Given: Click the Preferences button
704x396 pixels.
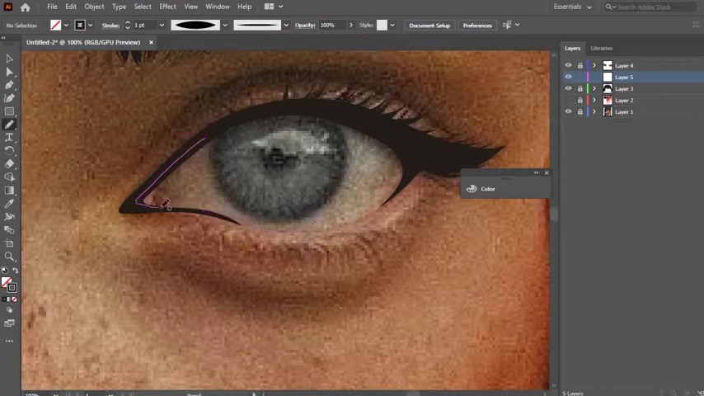Looking at the screenshot, I should (x=477, y=26).
